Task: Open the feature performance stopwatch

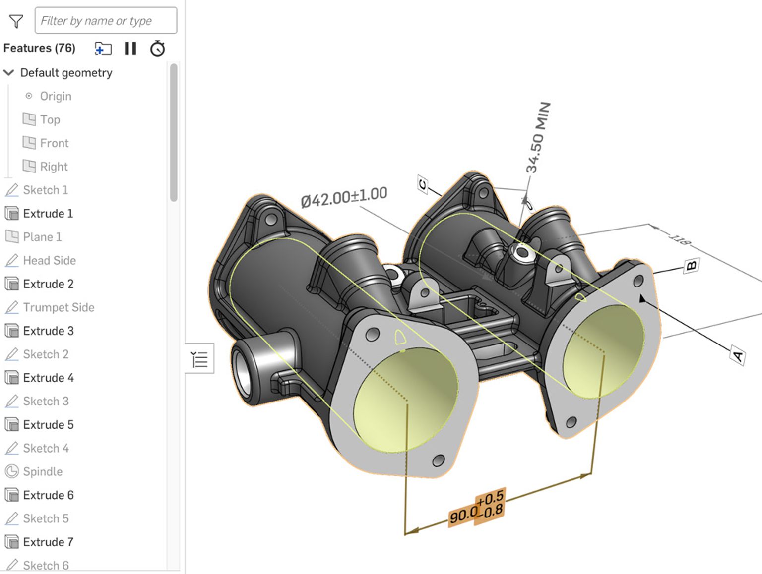Action: coord(157,48)
